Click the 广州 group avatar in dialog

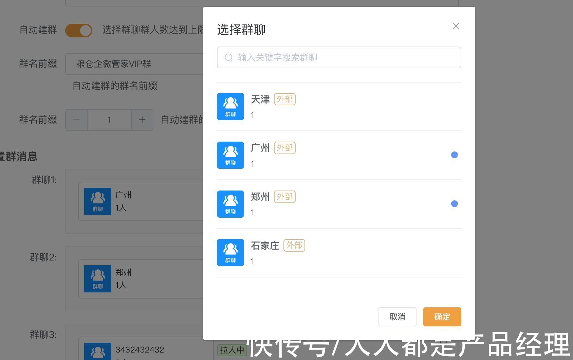(x=230, y=155)
